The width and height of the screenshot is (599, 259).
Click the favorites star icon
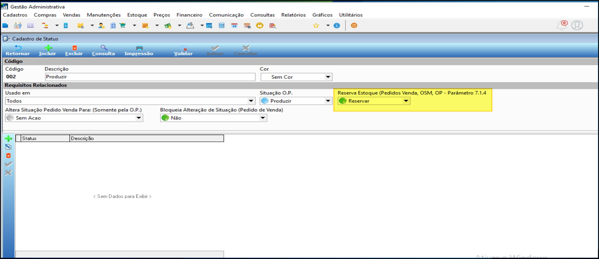(316, 25)
